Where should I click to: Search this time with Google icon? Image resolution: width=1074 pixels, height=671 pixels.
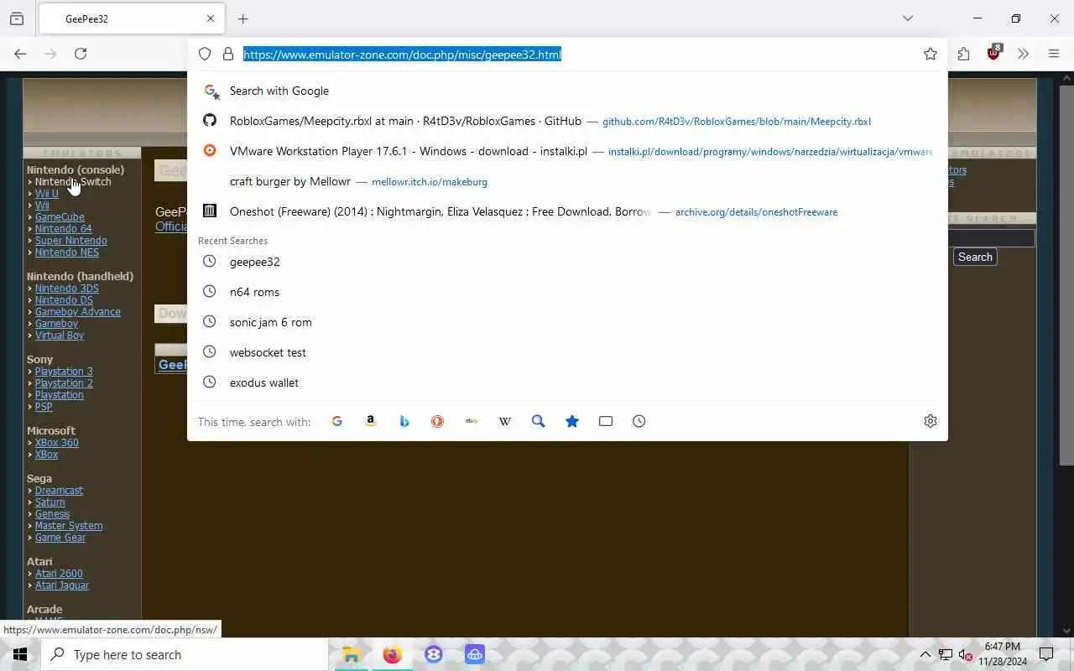(x=337, y=421)
